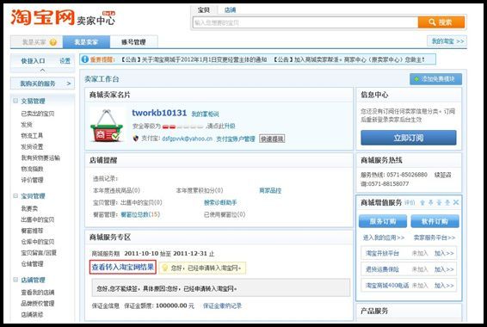Image resolution: width=487 pixels, height=327 pixels.
Task: Click the magnifier 搜索 search button
Action: click(441, 22)
